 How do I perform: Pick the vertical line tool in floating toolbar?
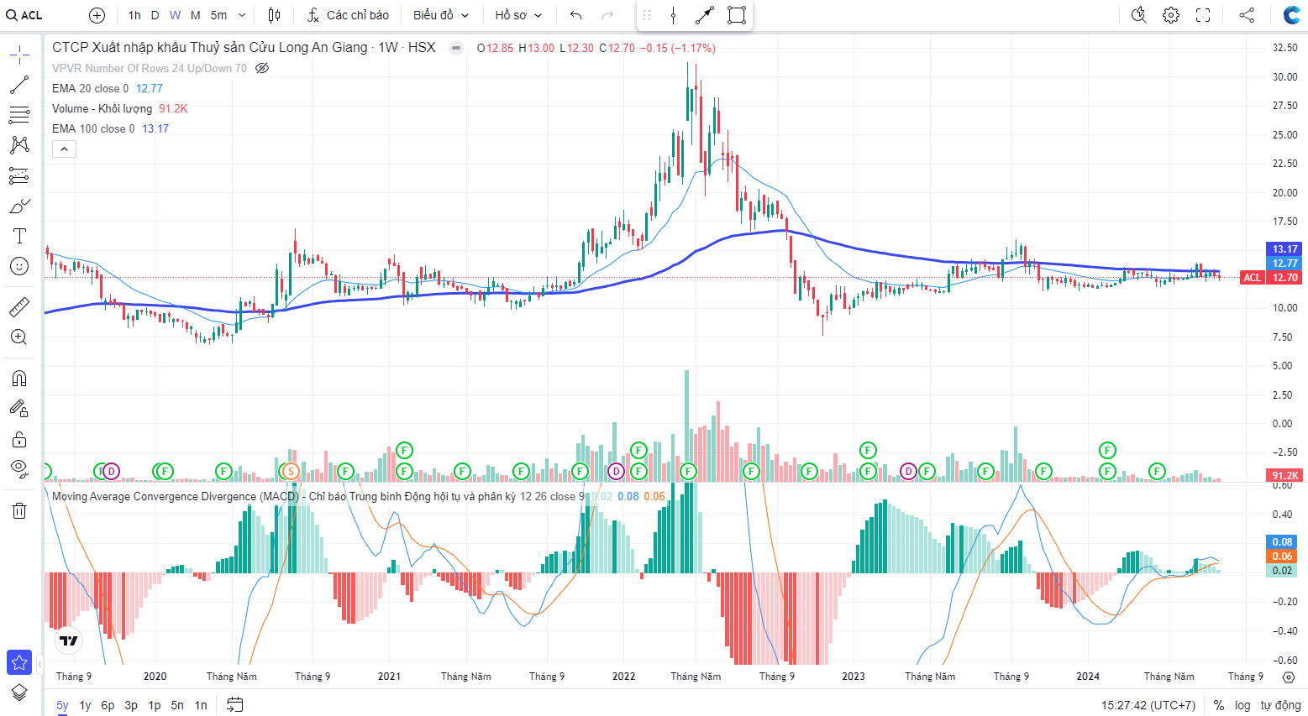click(673, 15)
